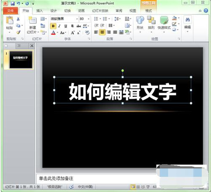Decrease font size with the small A
Image resolution: width=211 pixels, height=192 pixels.
pos(78,33)
